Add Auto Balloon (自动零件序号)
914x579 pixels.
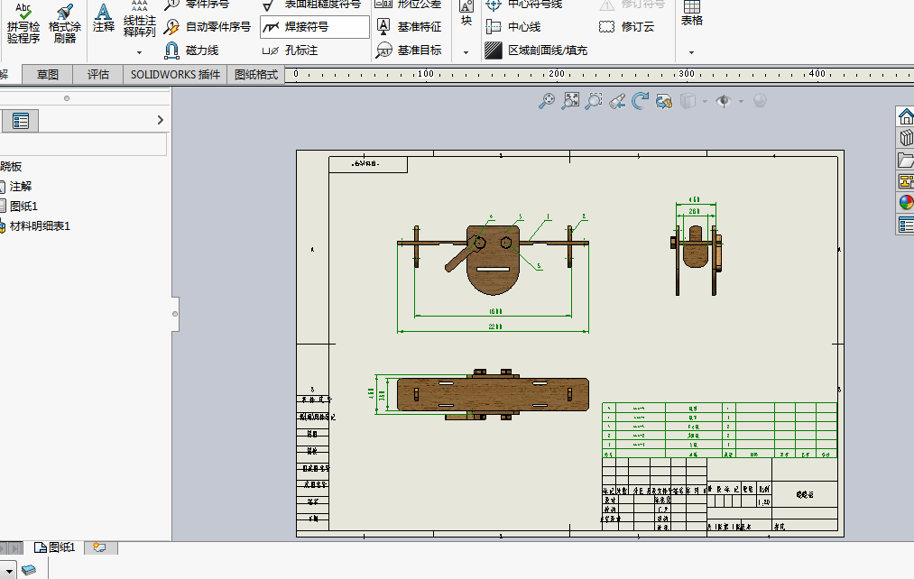(x=208, y=27)
